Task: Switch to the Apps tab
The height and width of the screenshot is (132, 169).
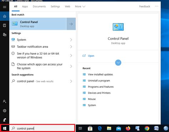Action: coord(25,6)
